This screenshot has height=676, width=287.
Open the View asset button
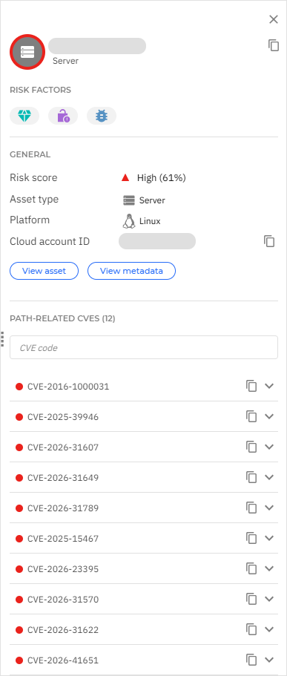pyautogui.click(x=44, y=271)
